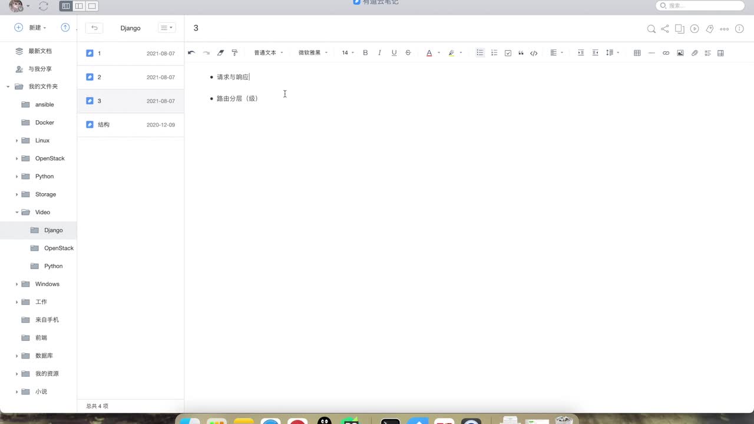Switch to two-column layout view

[x=79, y=6]
